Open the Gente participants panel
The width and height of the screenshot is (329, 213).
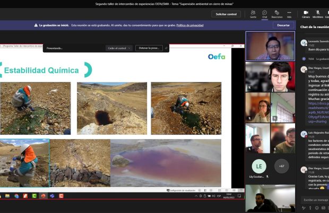(253, 14)
